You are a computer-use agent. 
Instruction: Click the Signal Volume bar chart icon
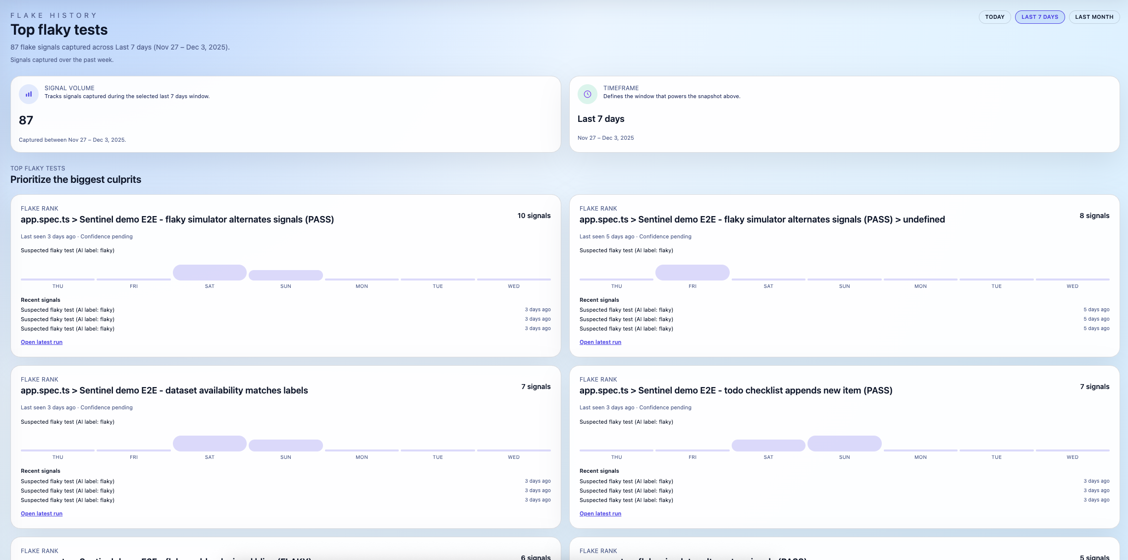(x=28, y=94)
